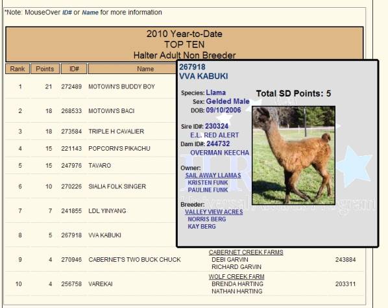Open the CABERNET CREEK FARMS link
Viewport: 388px width, 308px height.
(246, 252)
